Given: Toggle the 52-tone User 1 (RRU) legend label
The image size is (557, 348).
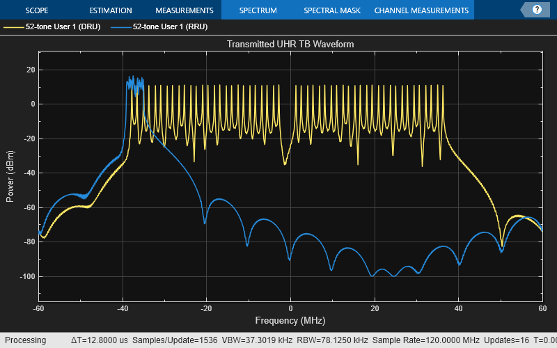Looking at the screenshot, I should [170, 26].
